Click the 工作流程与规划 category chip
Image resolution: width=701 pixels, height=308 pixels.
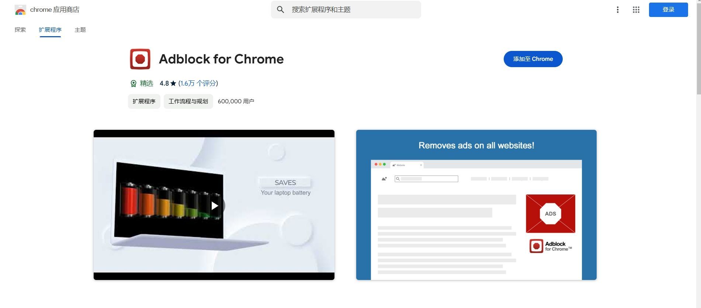pyautogui.click(x=188, y=101)
